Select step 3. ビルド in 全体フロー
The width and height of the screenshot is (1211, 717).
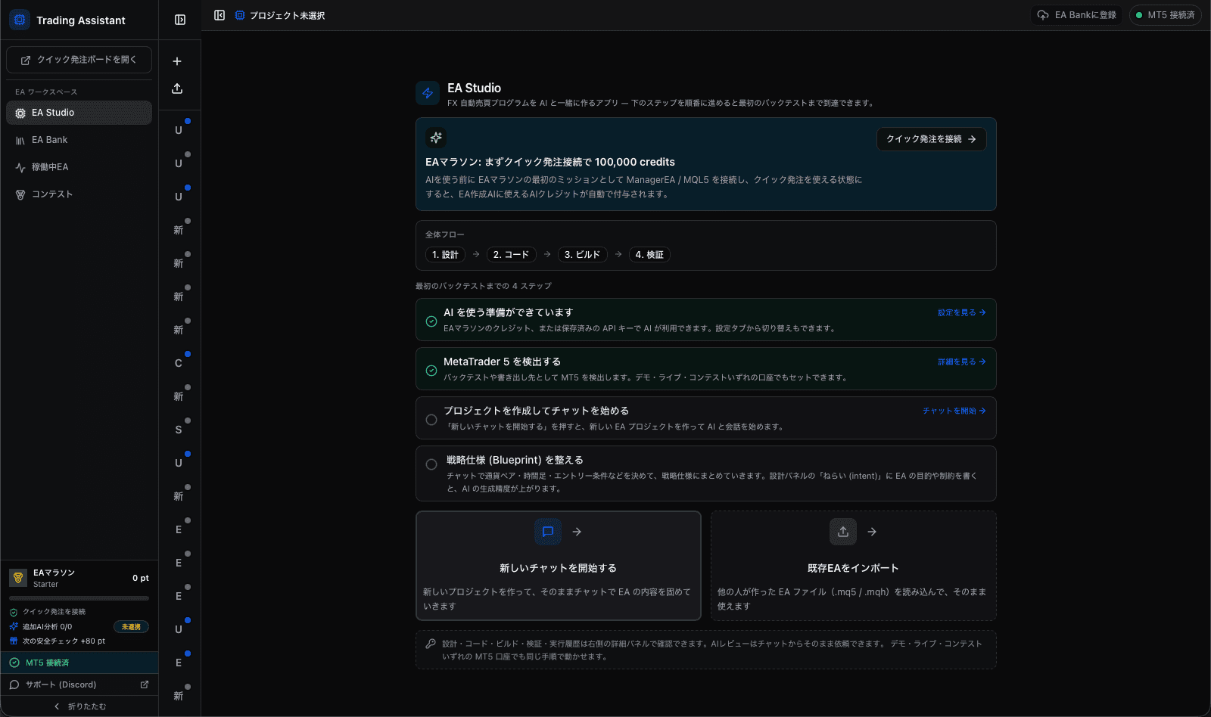point(582,255)
